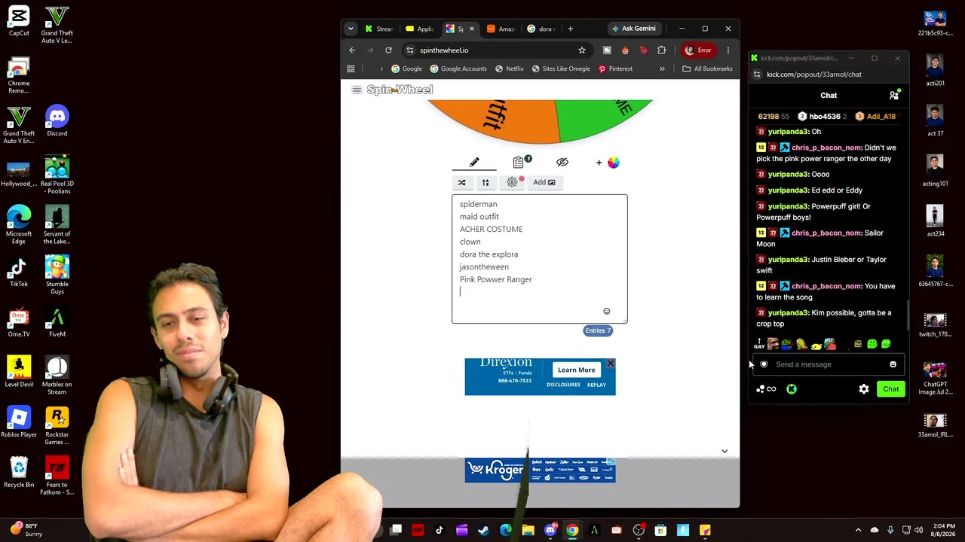The height and width of the screenshot is (542, 965).
Task: Open the TikTok desktop shortcut
Action: coord(19,273)
